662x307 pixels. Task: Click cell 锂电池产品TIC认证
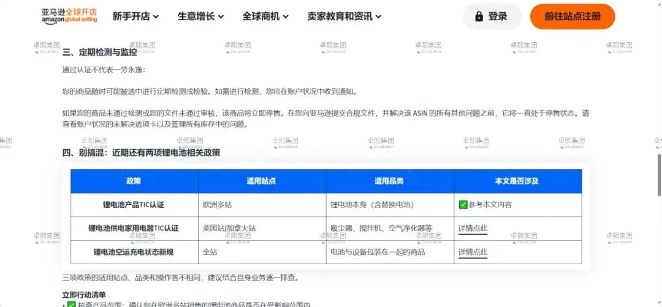point(134,205)
